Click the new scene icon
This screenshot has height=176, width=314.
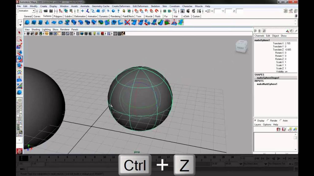40,11
